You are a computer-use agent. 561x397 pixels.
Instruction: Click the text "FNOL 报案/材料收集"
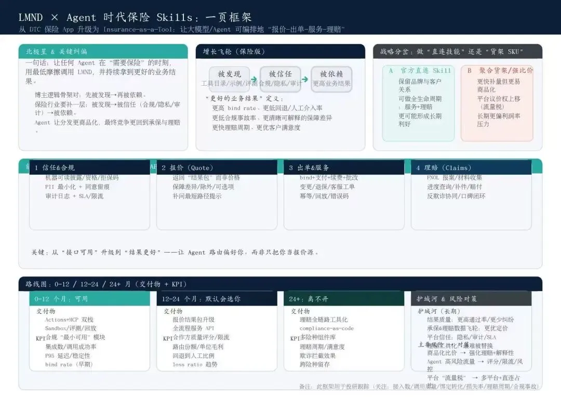point(455,178)
